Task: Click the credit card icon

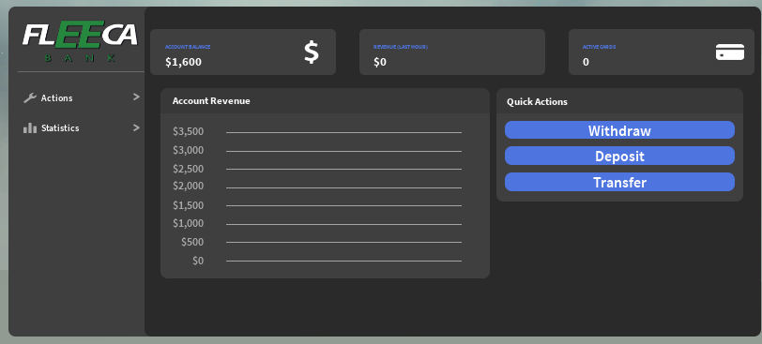Action: 730,52
